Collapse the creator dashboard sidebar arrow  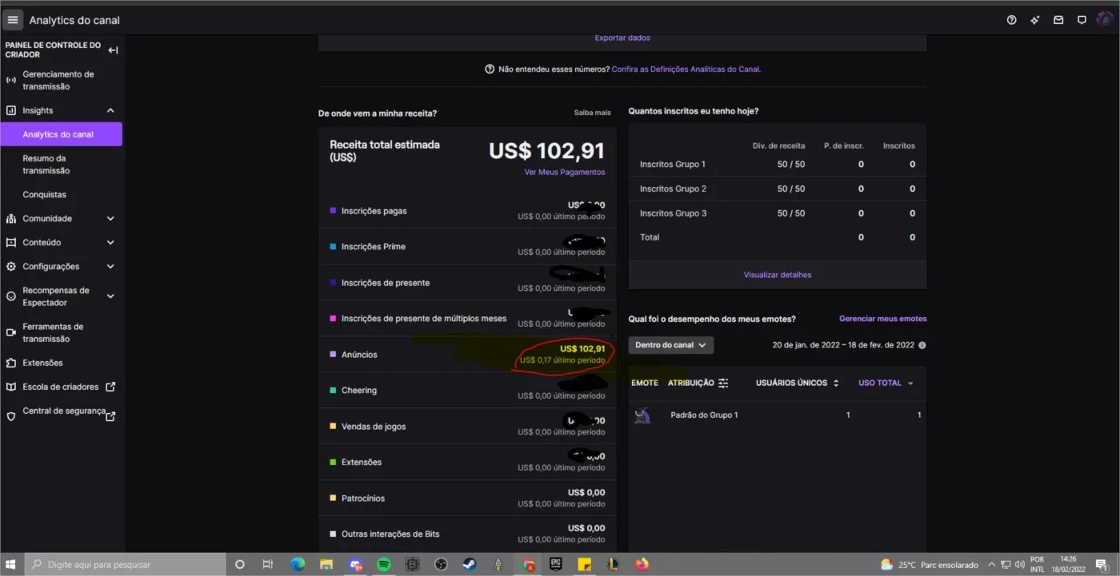113,50
